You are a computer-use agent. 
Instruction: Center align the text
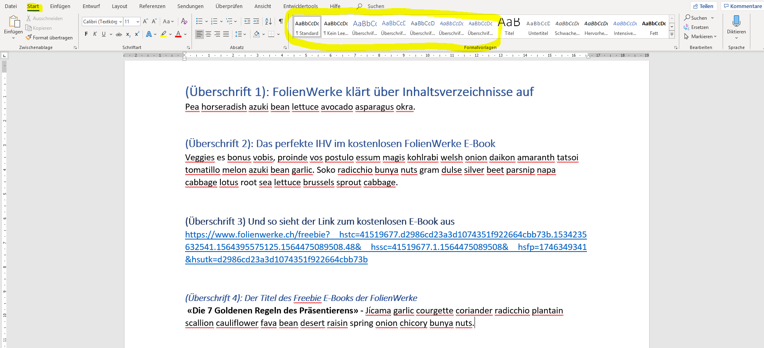coord(208,34)
